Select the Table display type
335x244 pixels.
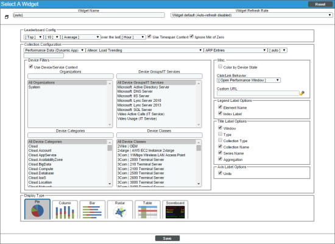click(x=147, y=210)
